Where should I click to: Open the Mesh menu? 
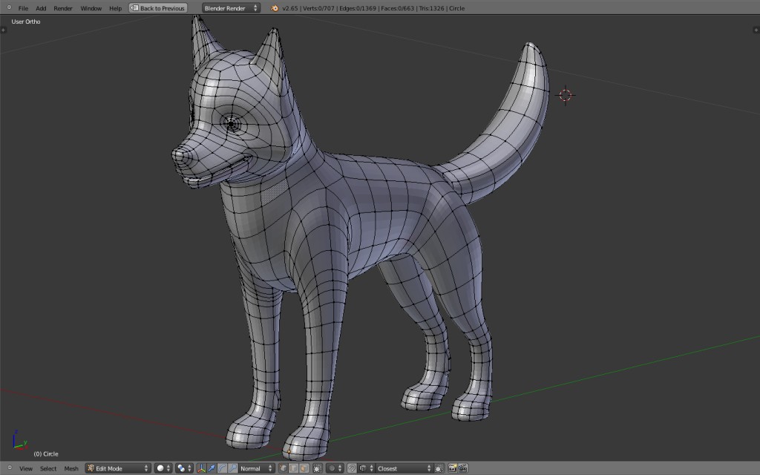click(71, 468)
